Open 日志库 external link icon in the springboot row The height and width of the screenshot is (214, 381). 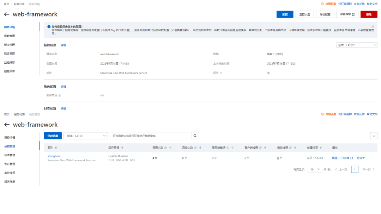coord(352,158)
